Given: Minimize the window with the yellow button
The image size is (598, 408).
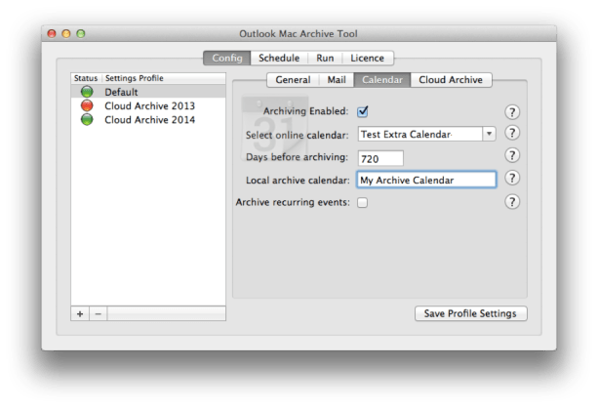Looking at the screenshot, I should [66, 33].
